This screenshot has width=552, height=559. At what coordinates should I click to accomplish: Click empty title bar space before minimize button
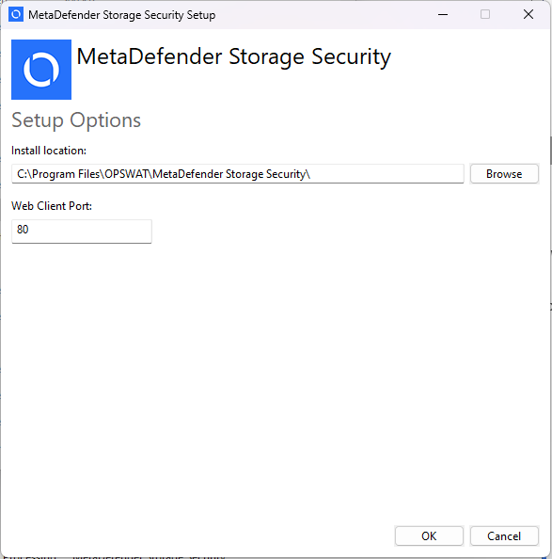[321, 15]
